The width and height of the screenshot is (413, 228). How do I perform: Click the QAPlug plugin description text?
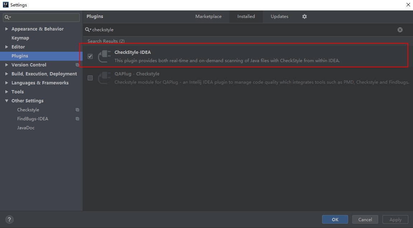tap(261, 82)
